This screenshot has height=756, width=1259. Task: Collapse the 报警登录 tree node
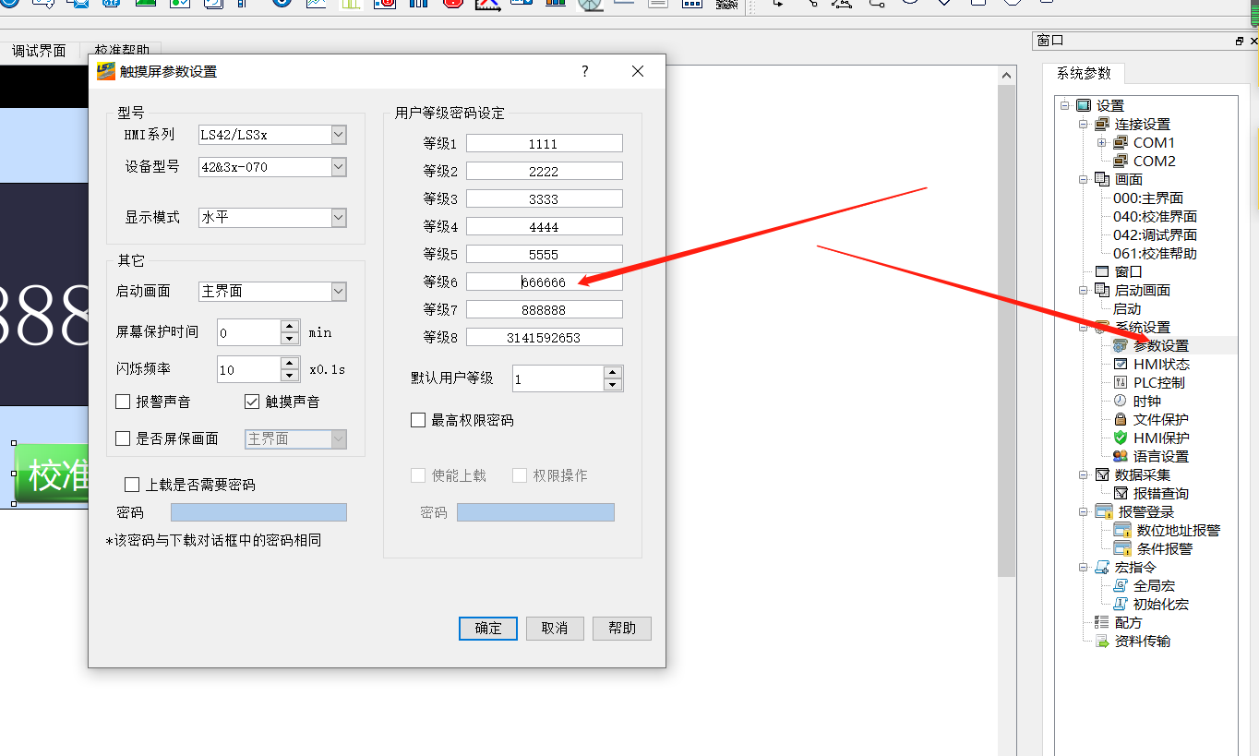point(1084,512)
